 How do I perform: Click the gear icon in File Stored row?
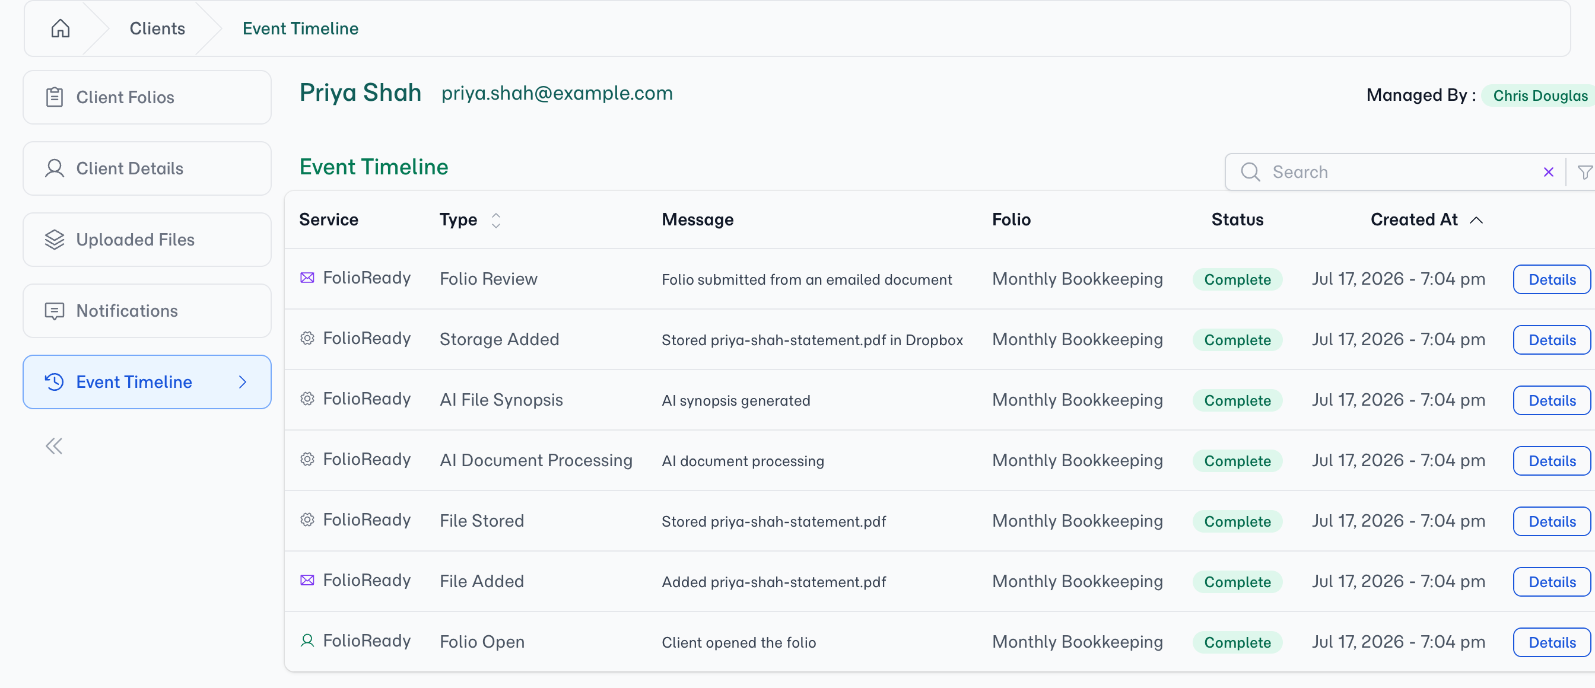307,520
